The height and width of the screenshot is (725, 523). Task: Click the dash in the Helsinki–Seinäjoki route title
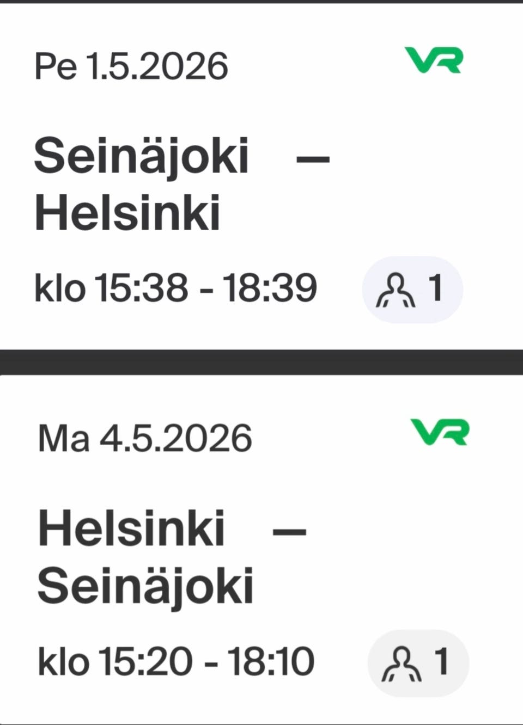pos(289,531)
